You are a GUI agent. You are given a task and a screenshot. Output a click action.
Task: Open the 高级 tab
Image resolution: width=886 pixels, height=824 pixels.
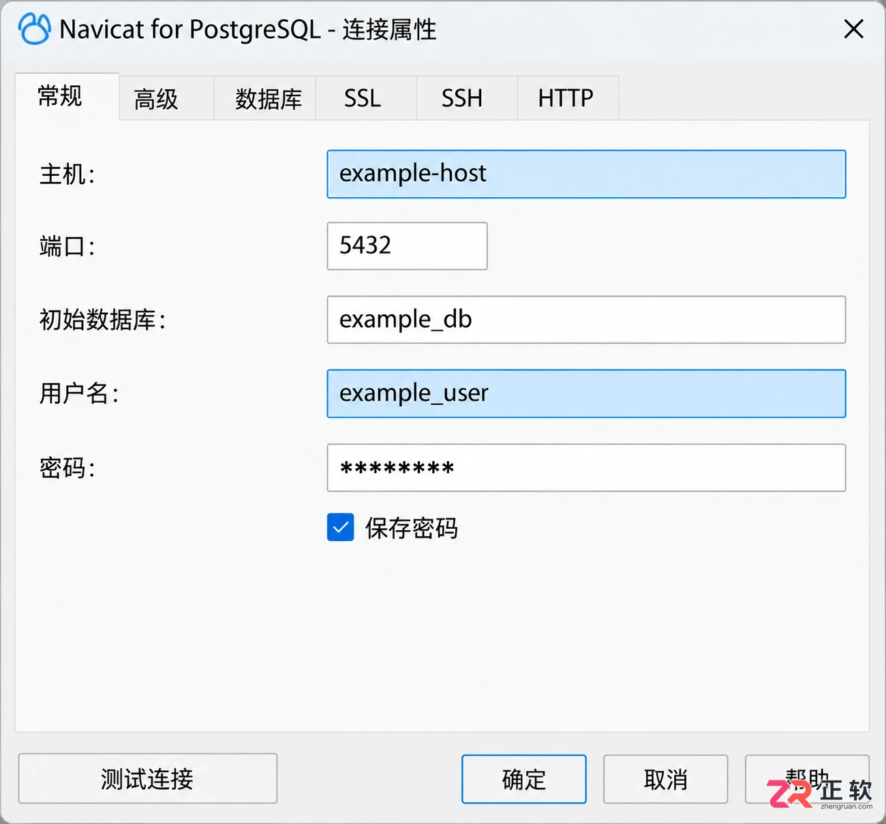166,99
